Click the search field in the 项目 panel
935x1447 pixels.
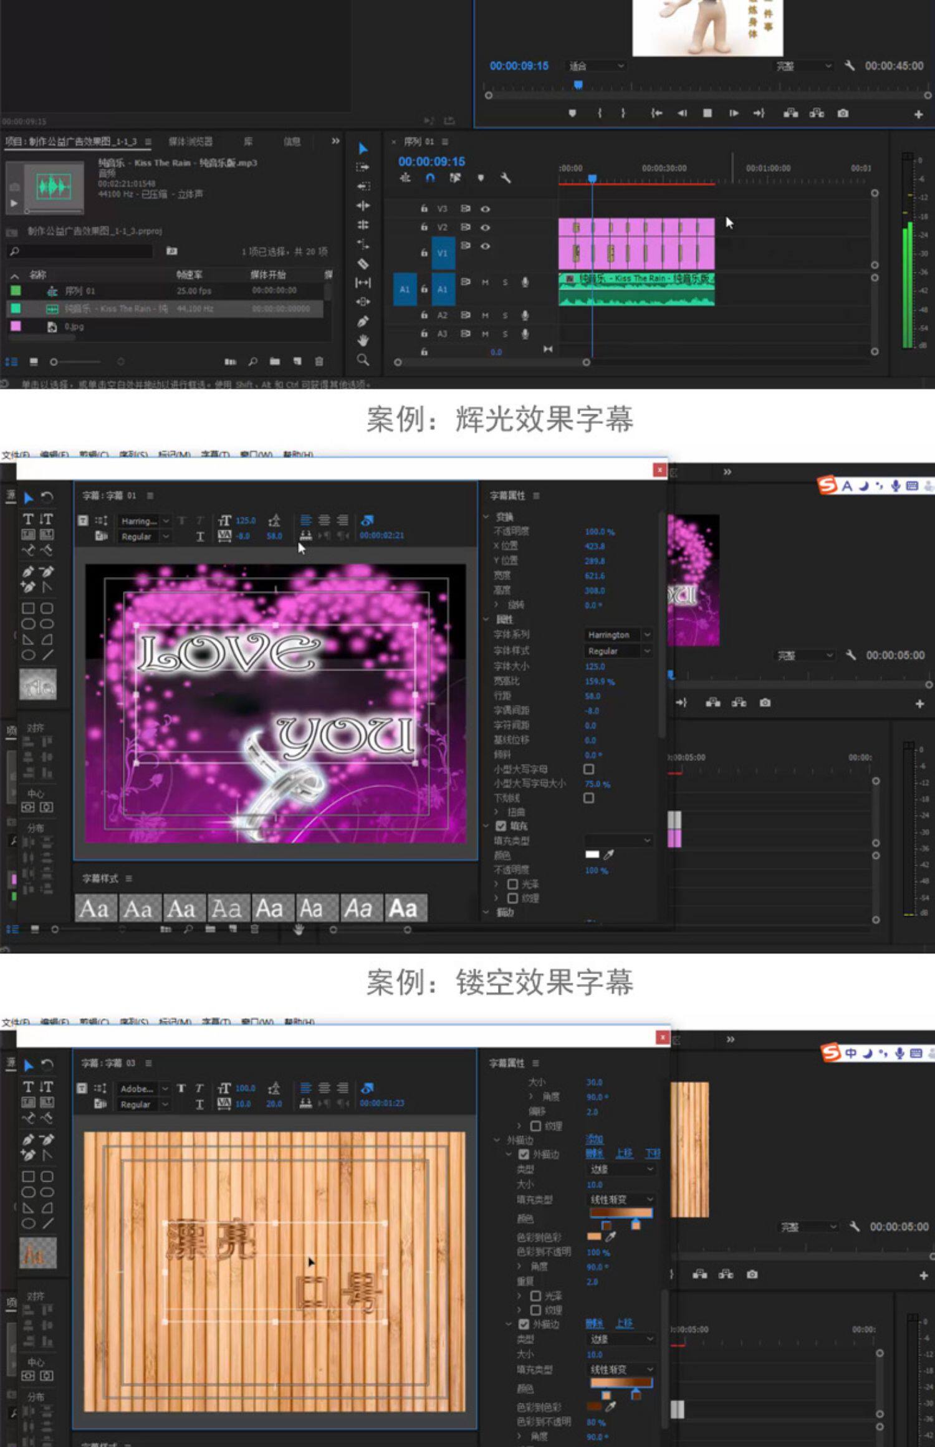pyautogui.click(x=80, y=251)
